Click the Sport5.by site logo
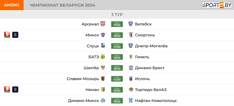234x106 pixels. tap(217, 5)
